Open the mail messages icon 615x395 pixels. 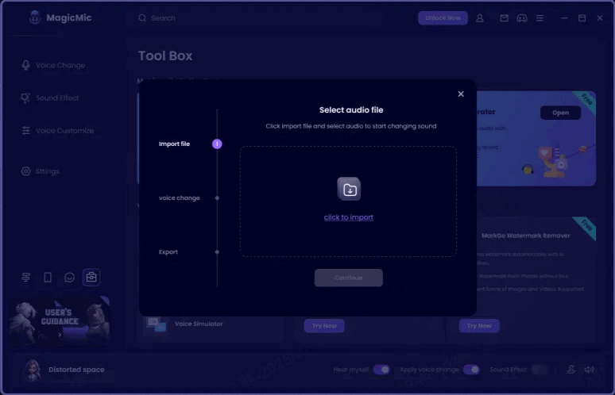(x=504, y=18)
